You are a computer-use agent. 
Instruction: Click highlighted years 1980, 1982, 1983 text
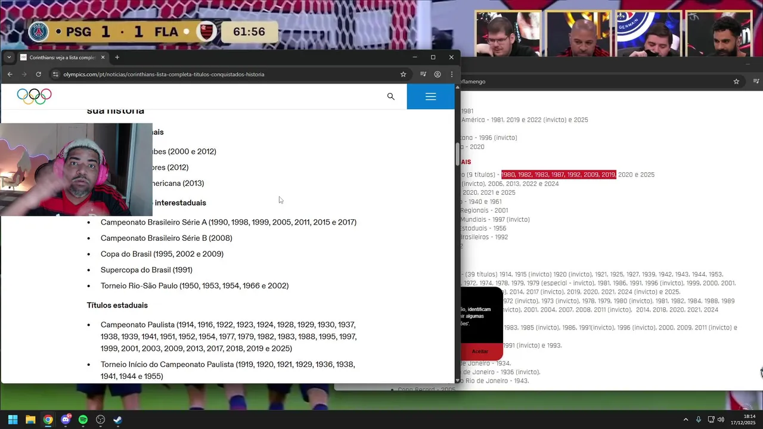coord(559,175)
